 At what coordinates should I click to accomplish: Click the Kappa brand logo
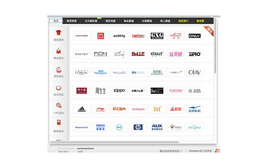click(x=138, y=109)
